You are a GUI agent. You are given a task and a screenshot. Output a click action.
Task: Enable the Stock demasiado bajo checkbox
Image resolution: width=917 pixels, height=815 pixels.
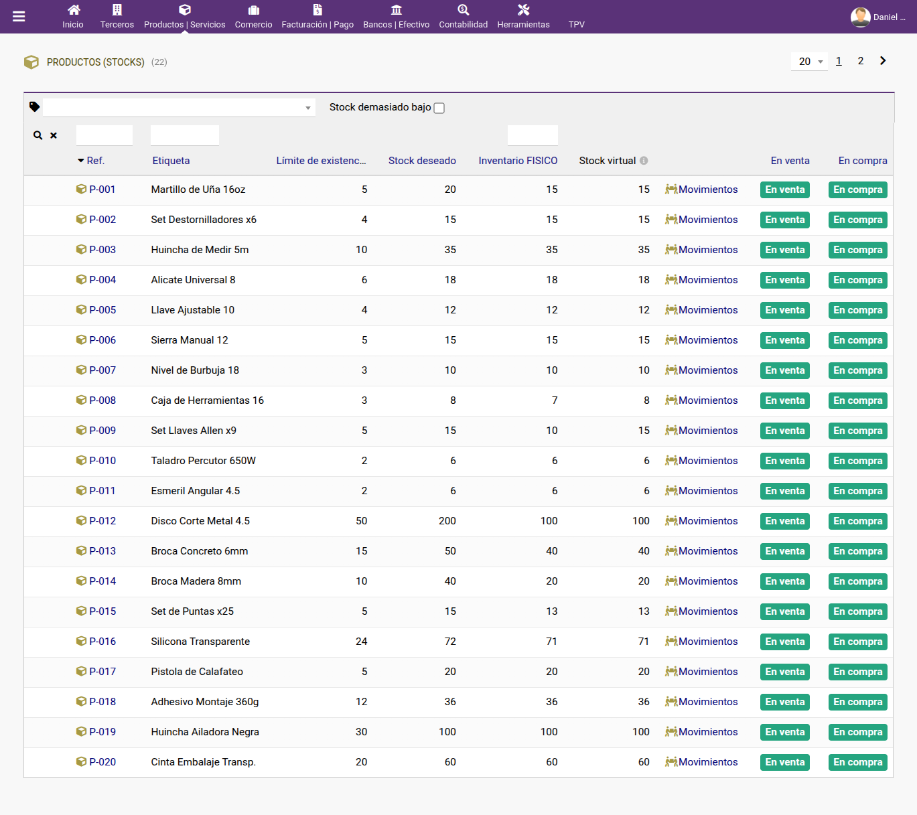tap(439, 108)
